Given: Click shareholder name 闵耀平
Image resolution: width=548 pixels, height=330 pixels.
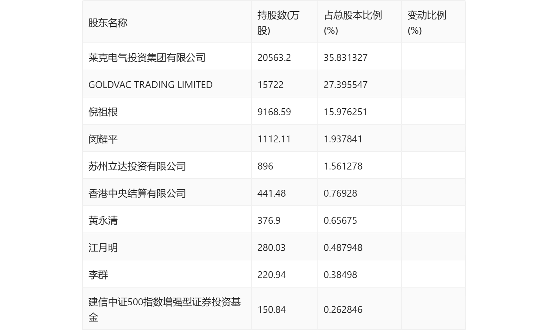Looking at the screenshot, I should (103, 139).
